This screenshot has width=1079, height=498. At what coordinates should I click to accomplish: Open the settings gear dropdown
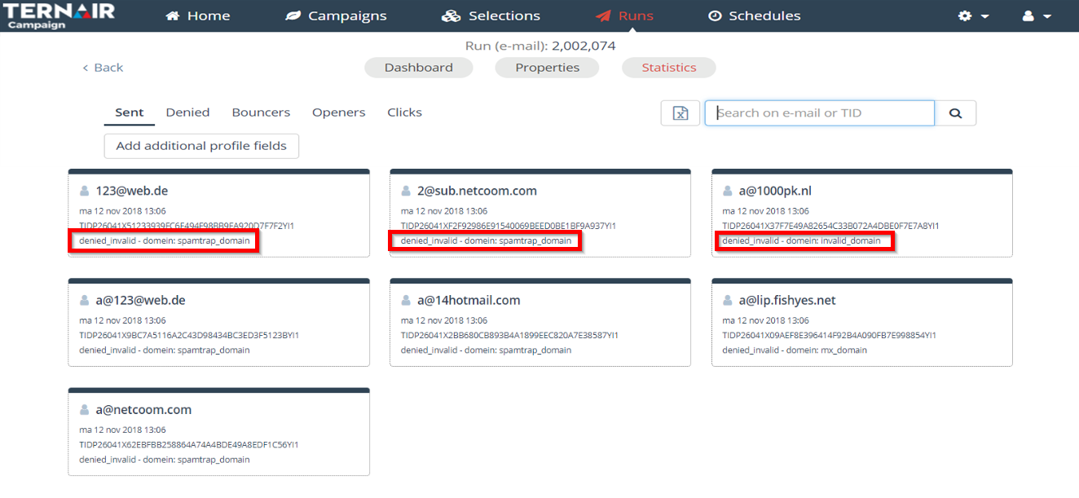pyautogui.click(x=973, y=15)
